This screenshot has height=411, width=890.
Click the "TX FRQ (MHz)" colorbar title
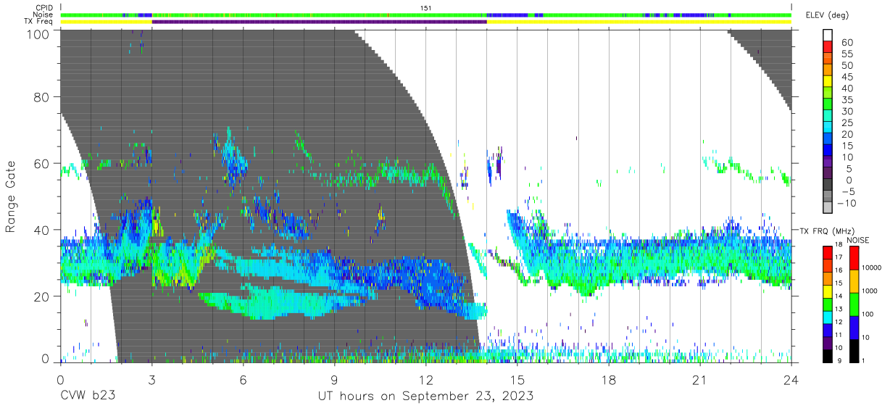(x=827, y=231)
